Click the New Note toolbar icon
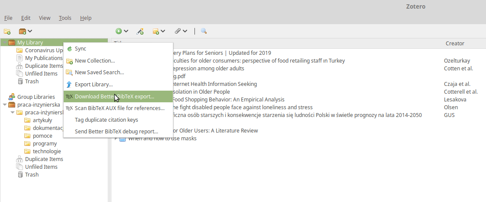 156,31
